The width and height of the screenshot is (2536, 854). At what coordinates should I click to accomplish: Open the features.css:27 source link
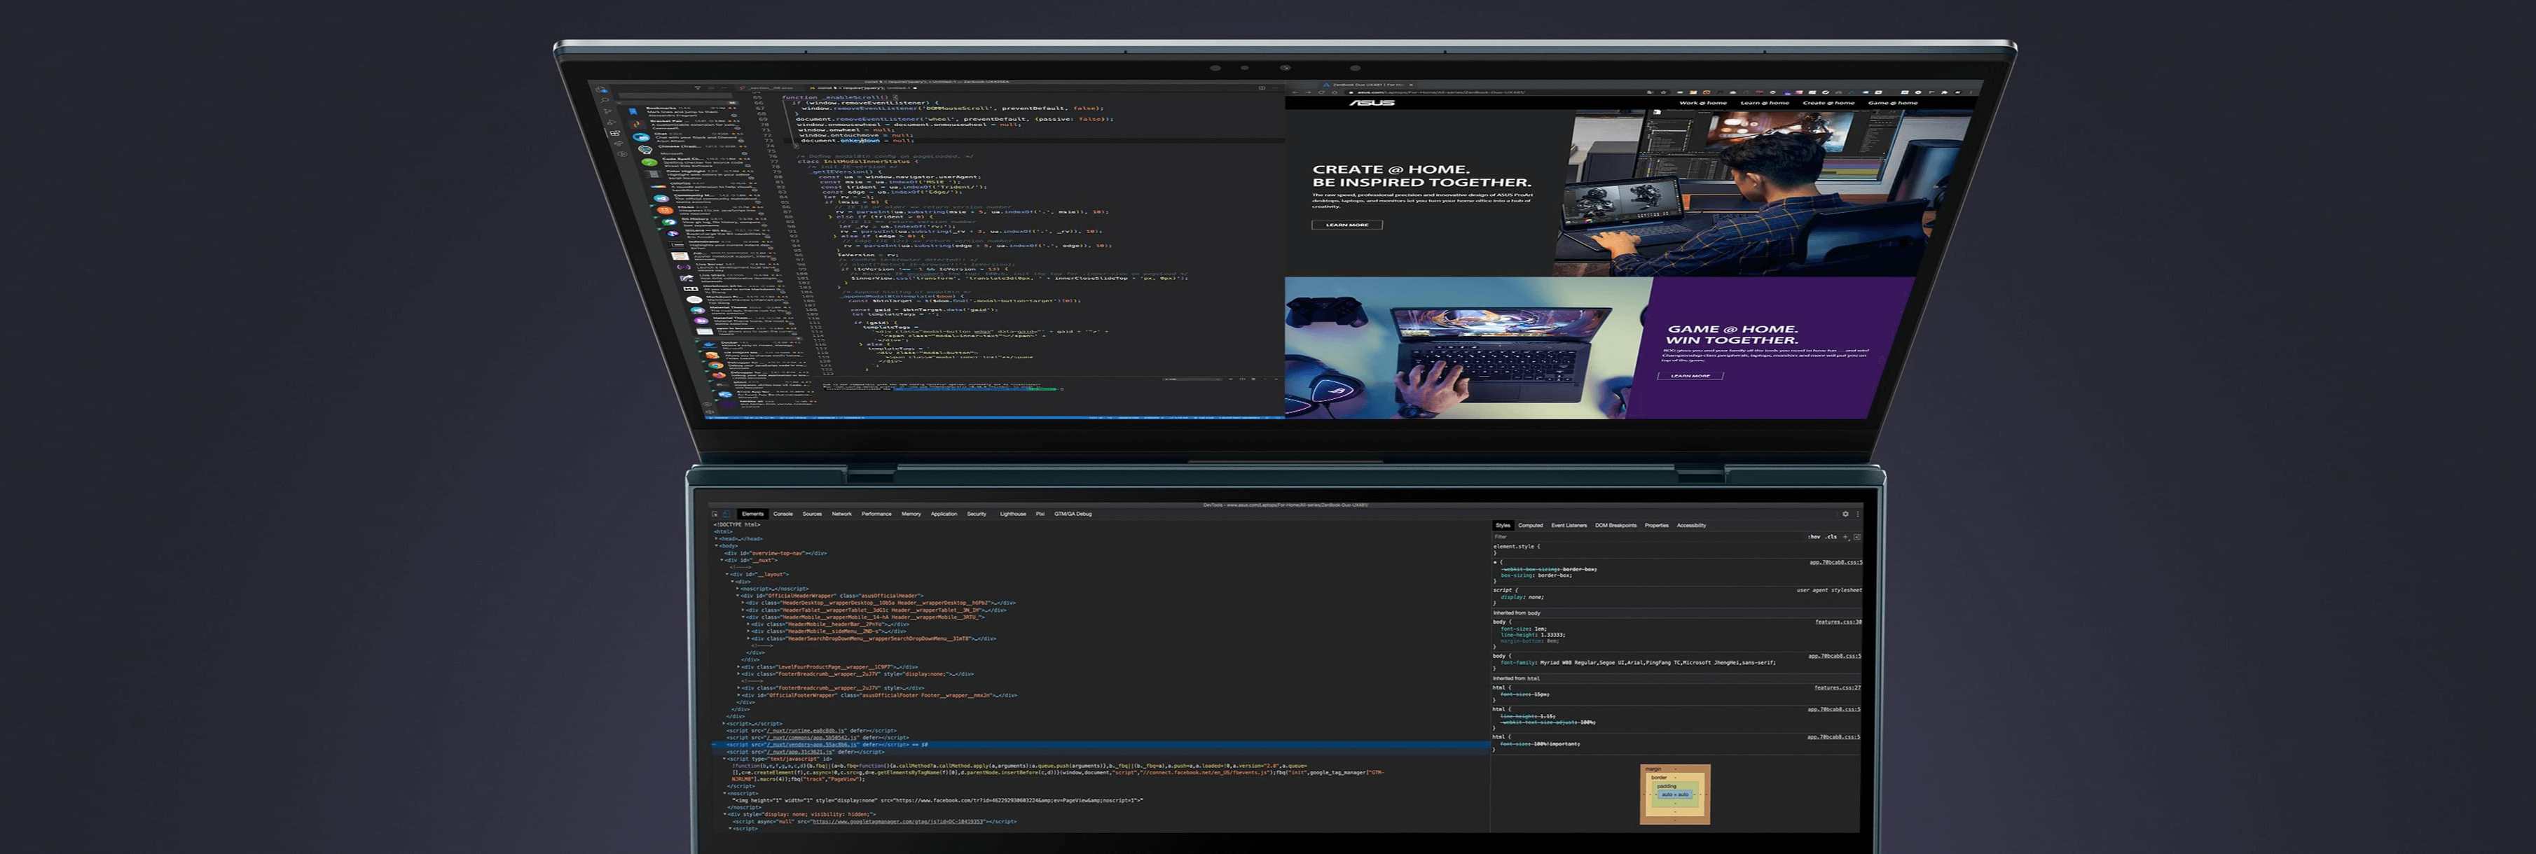pyautogui.click(x=1838, y=687)
